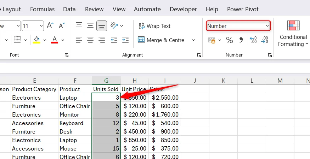The height and width of the screenshot is (159, 310).
Task: Select the Keyboard product cell
Action: tap(75, 123)
